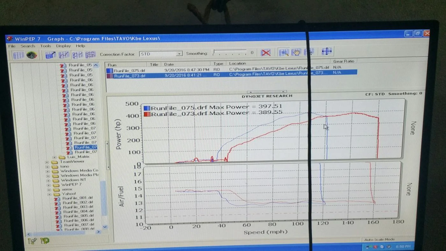The height and width of the screenshot is (251, 446).
Task: Select the Yahoo! folder
Action: pos(69,194)
